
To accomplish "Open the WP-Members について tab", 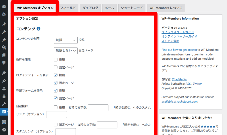I will point(166,8).
